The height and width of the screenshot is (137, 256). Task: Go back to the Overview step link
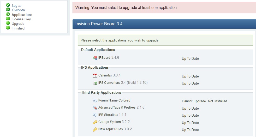pos(19,10)
